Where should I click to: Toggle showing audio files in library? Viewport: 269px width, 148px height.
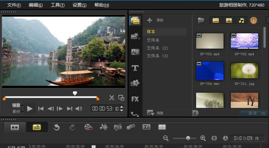coord(241,21)
